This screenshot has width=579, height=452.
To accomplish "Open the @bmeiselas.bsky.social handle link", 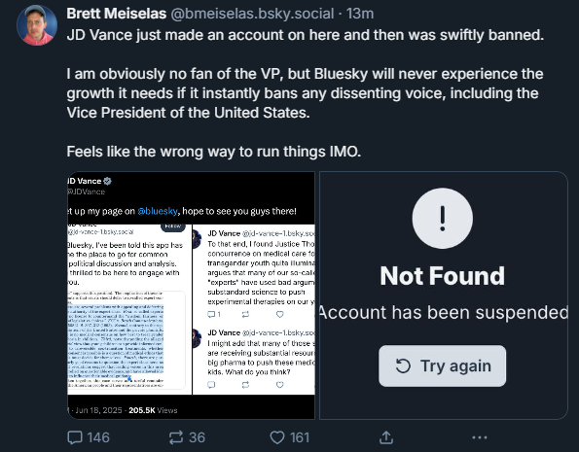I will [252, 14].
